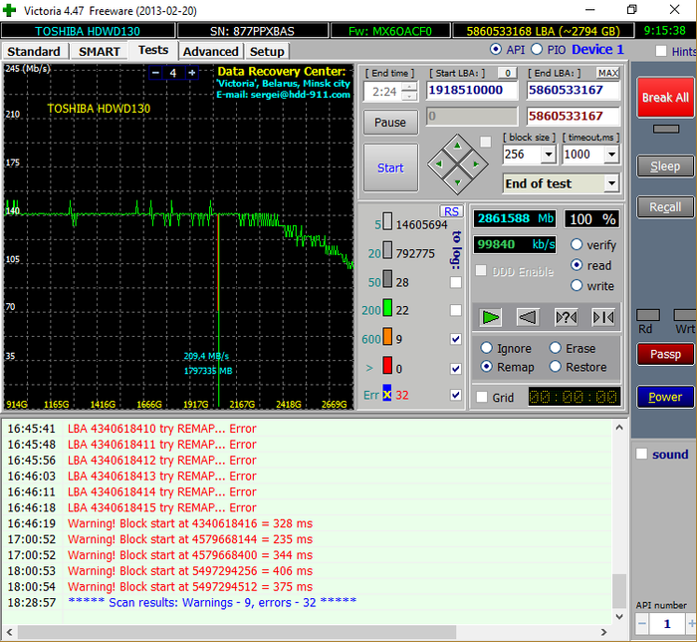Switch to the SMART tab
The width and height of the screenshot is (697, 642).
coord(100,52)
